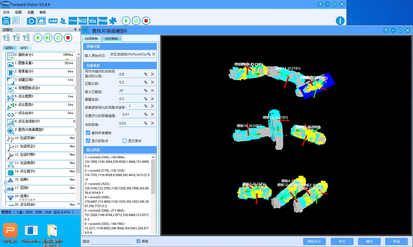
Task: Switch to the 流程1 tab
Action: point(24,48)
